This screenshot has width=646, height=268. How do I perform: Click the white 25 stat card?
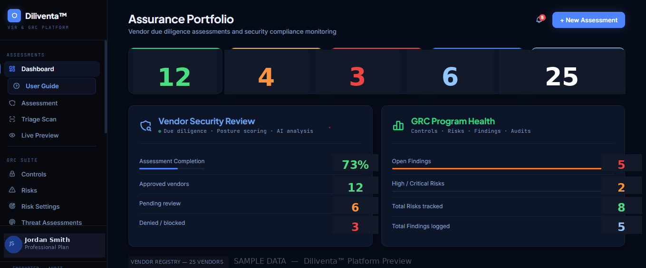point(562,72)
